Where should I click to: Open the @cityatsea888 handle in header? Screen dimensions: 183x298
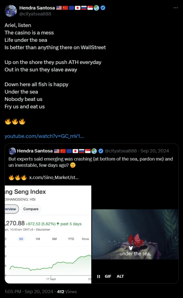(35, 14)
